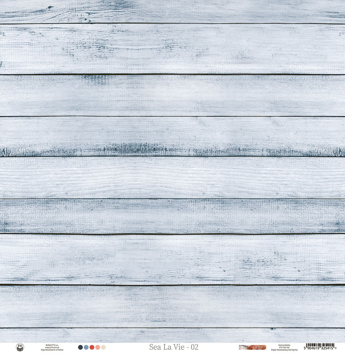Click the ©2023 P13 s.c. copyright text
Screen dimensions: 345x356
[x=52, y=345]
